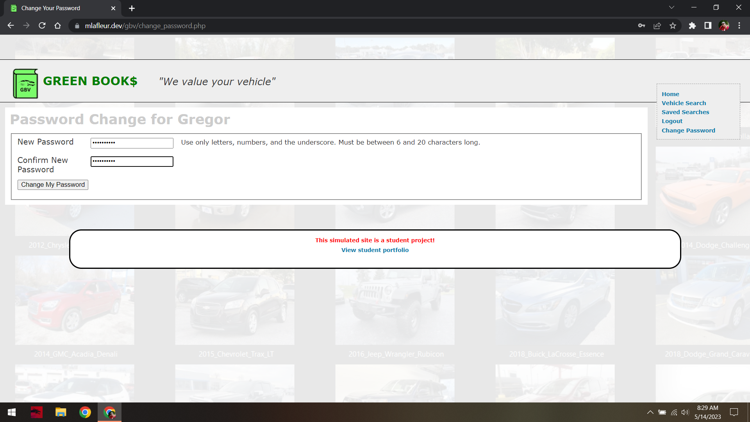Show hidden system tray icons
This screenshot has width=750, height=422.
coord(650,412)
